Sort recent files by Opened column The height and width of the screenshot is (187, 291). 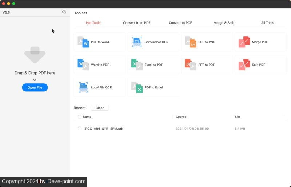(x=181, y=117)
